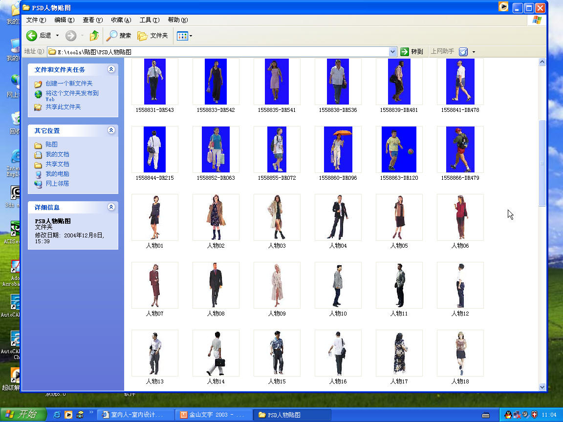Open the 文件(F) menu
The height and width of the screenshot is (422, 563).
(36, 20)
